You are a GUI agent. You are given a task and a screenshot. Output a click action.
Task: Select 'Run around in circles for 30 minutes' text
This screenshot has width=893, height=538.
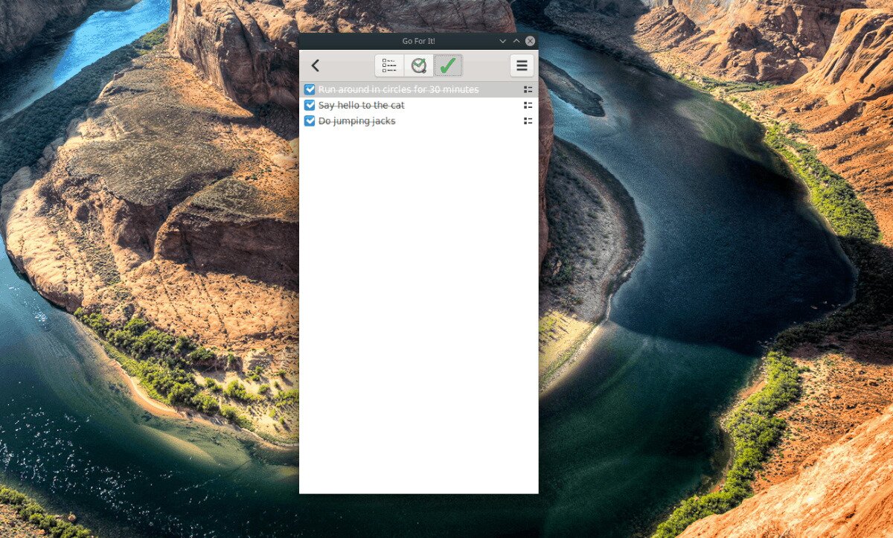pyautogui.click(x=399, y=89)
